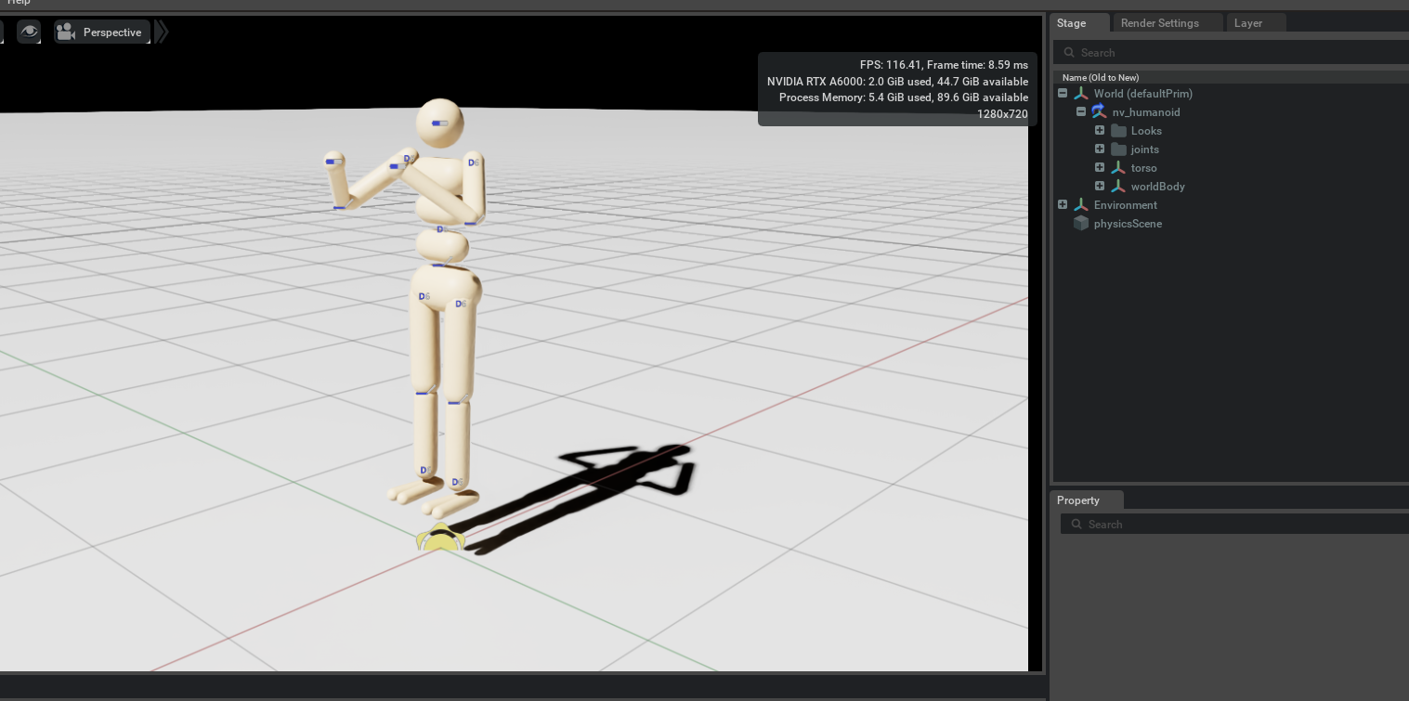This screenshot has height=701, width=1409.
Task: Open the Help menu
Action: (19, 3)
